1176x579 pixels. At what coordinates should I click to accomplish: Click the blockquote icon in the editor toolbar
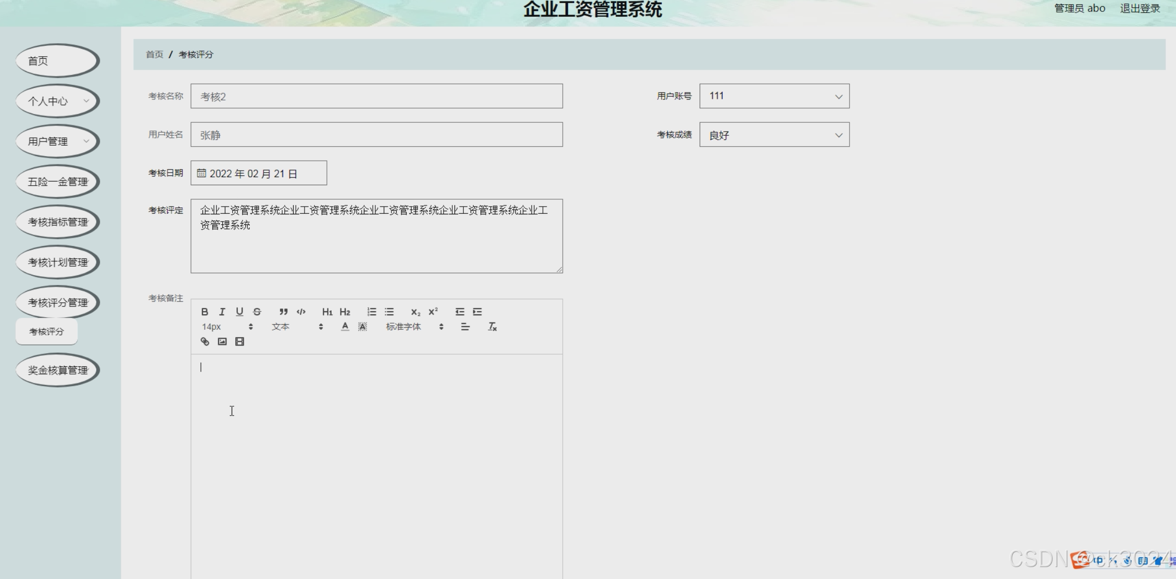point(283,311)
